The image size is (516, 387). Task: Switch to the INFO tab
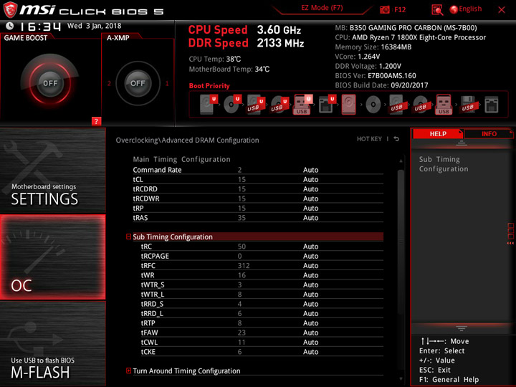[489, 133]
